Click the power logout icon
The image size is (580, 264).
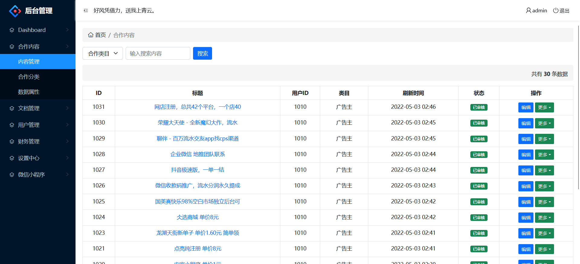(x=556, y=11)
